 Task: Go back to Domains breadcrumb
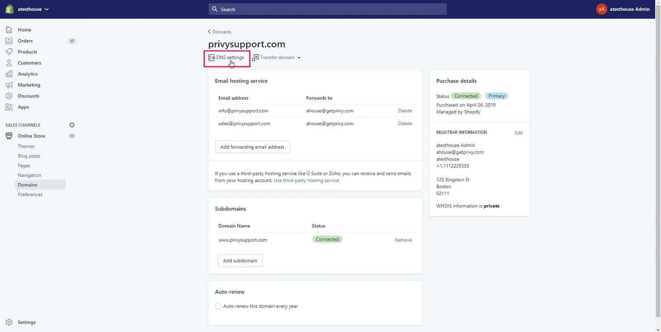point(222,32)
